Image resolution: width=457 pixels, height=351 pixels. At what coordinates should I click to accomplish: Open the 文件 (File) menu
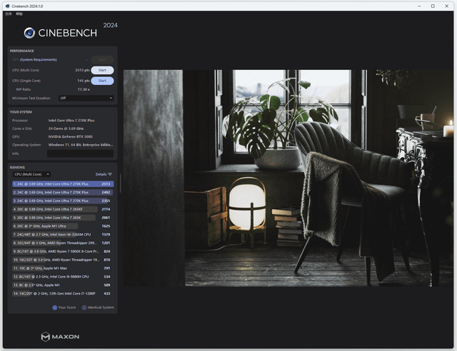(8, 14)
